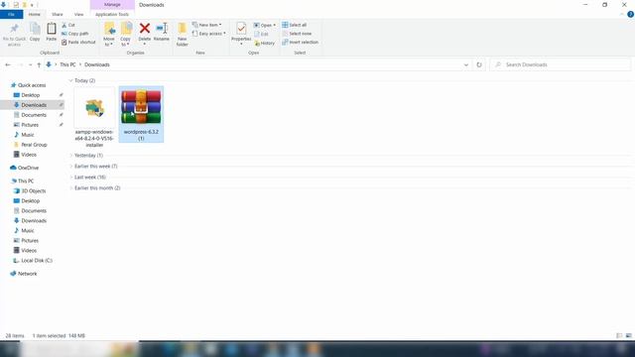Switch to large icons view icon

coord(628,335)
